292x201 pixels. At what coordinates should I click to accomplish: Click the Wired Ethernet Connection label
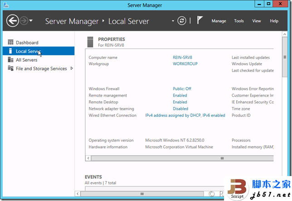[112, 115]
